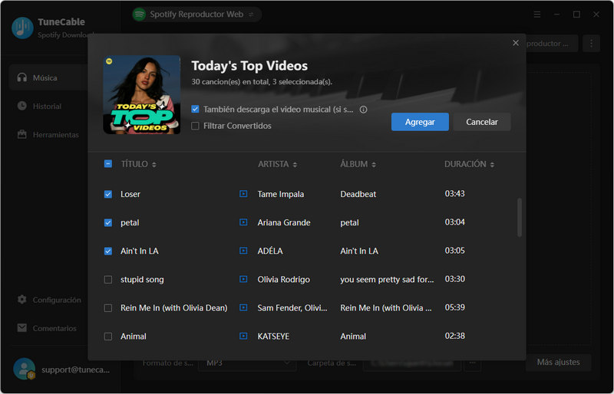614x394 pixels.
Task: Click the video icon in the petal row
Action: pos(243,222)
